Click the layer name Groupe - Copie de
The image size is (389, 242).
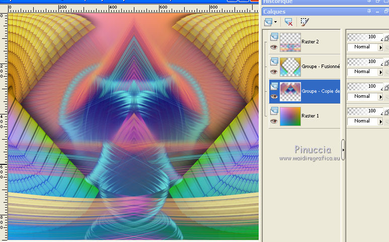coord(321,91)
